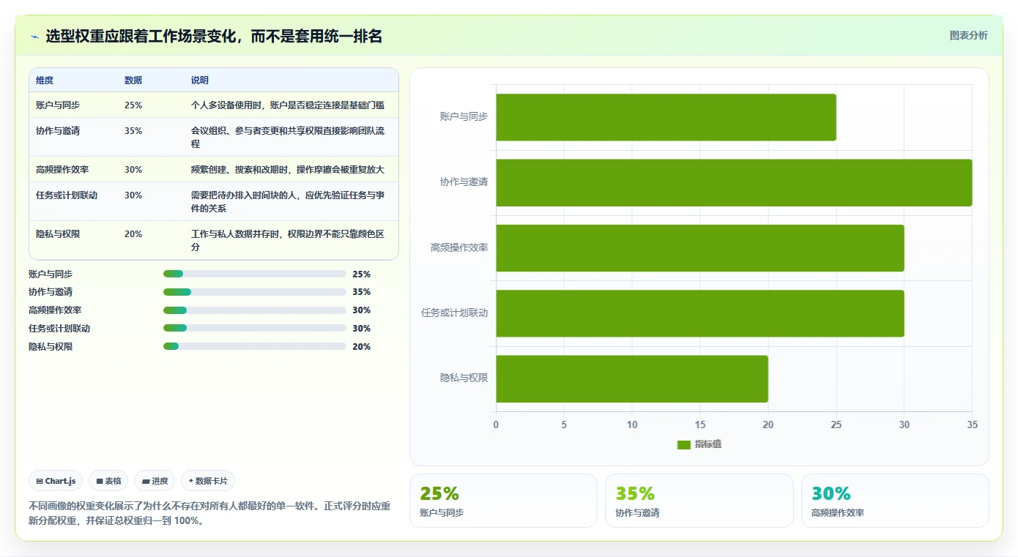This screenshot has height=557, width=1018.
Task: Click the x-axis tick label 0
Action: point(496,425)
